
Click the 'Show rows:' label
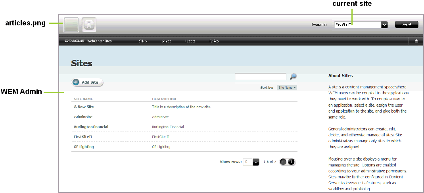click(231, 162)
